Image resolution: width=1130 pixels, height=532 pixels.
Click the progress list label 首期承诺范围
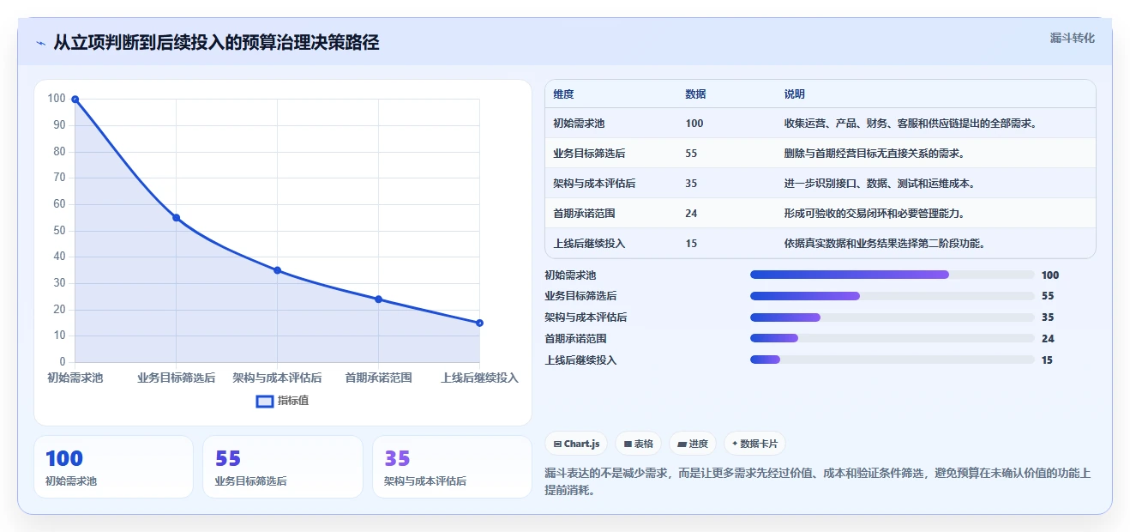click(575, 339)
